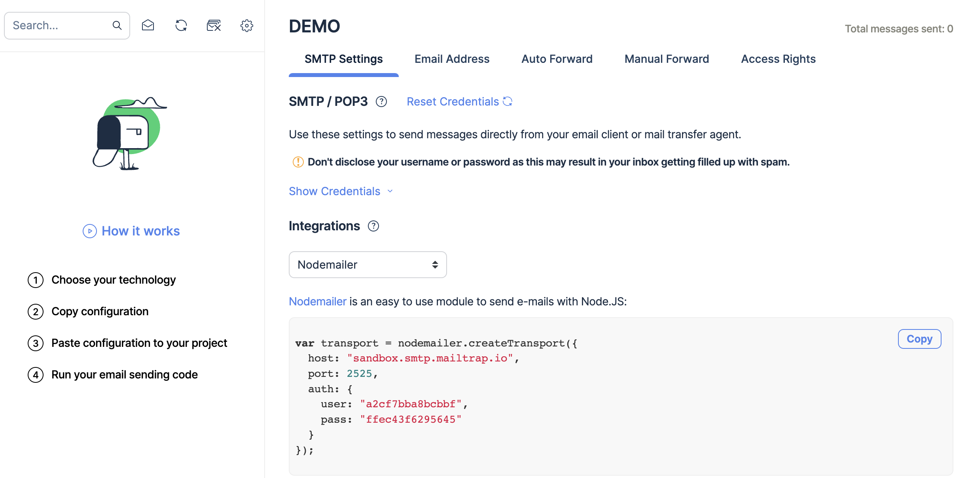Select the Access Rights tab
The height and width of the screenshot is (478, 970).
[778, 59]
